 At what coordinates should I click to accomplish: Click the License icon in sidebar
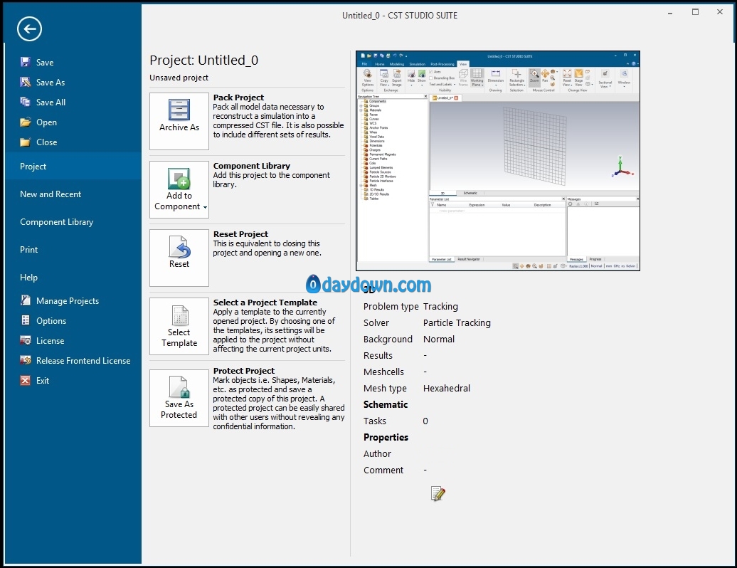click(26, 340)
